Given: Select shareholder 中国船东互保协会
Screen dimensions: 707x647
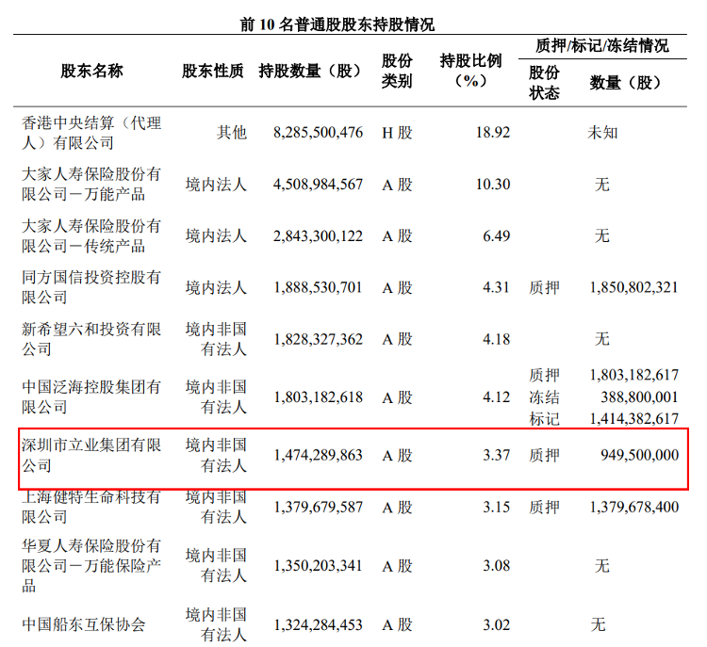Looking at the screenshot, I should 84,624.
